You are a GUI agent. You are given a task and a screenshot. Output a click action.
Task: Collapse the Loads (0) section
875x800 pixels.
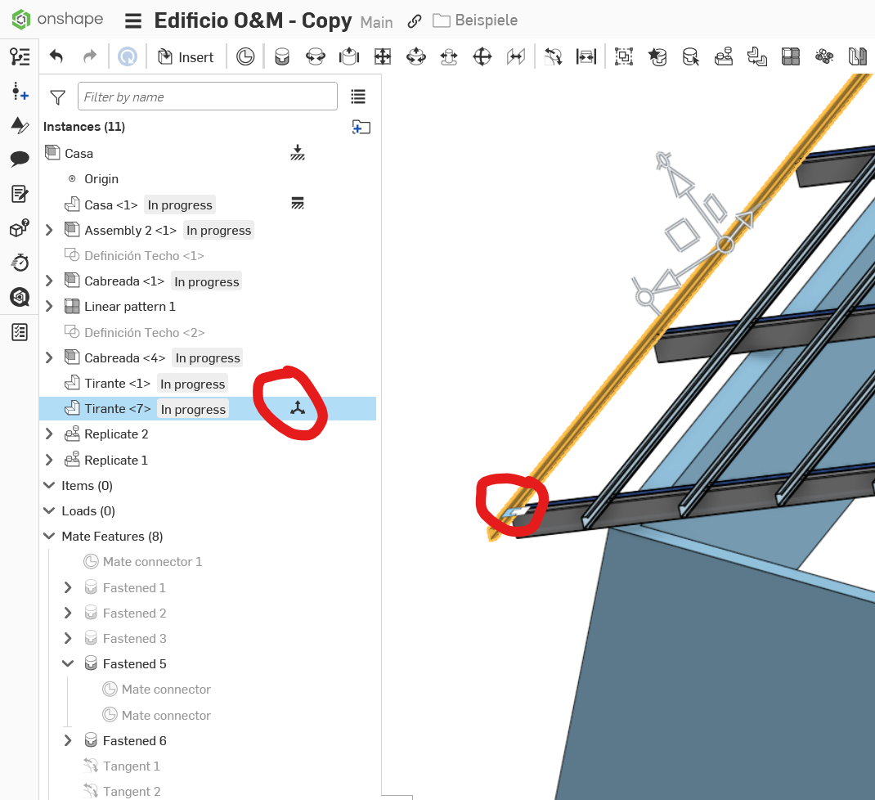[49, 510]
